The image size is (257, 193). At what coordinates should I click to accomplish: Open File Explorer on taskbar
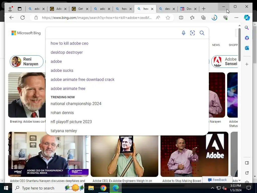91,188
